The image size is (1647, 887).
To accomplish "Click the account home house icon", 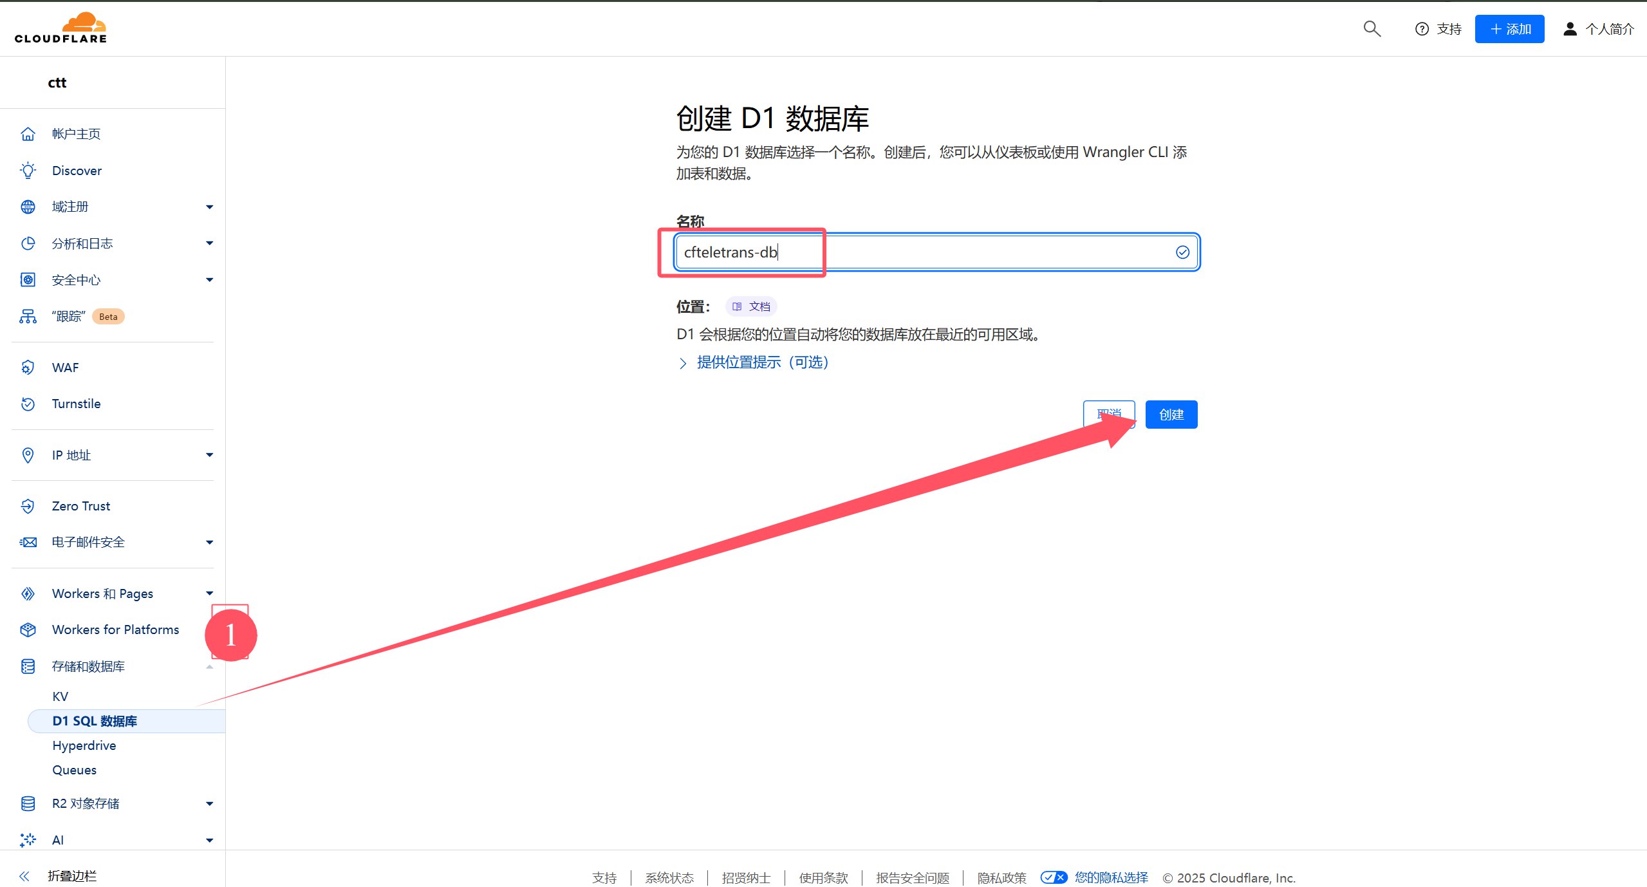I will coord(28,134).
